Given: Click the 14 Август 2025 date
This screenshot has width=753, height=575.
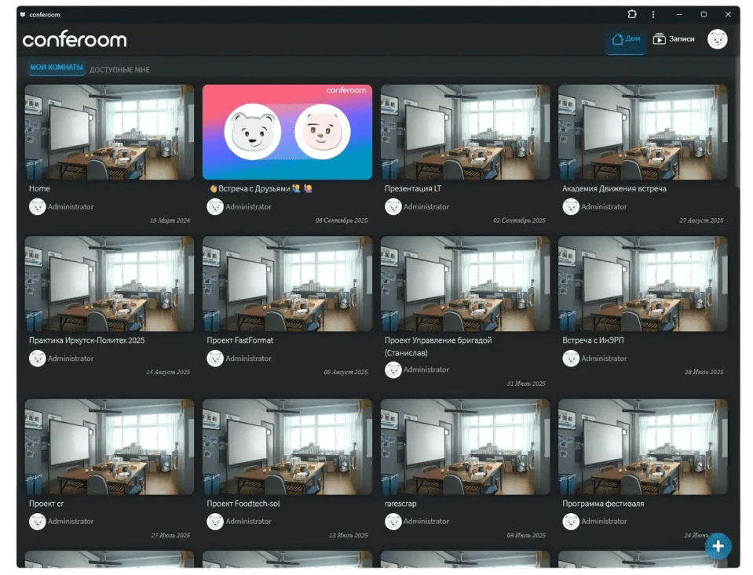Looking at the screenshot, I should pyautogui.click(x=168, y=372).
